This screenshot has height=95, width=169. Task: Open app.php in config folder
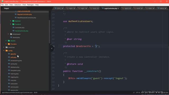pos(13,54)
